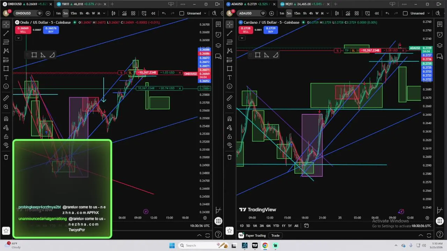The height and width of the screenshot is (251, 447).
Task: Toggle hide all drawings eye in right window
Action: coord(229,145)
